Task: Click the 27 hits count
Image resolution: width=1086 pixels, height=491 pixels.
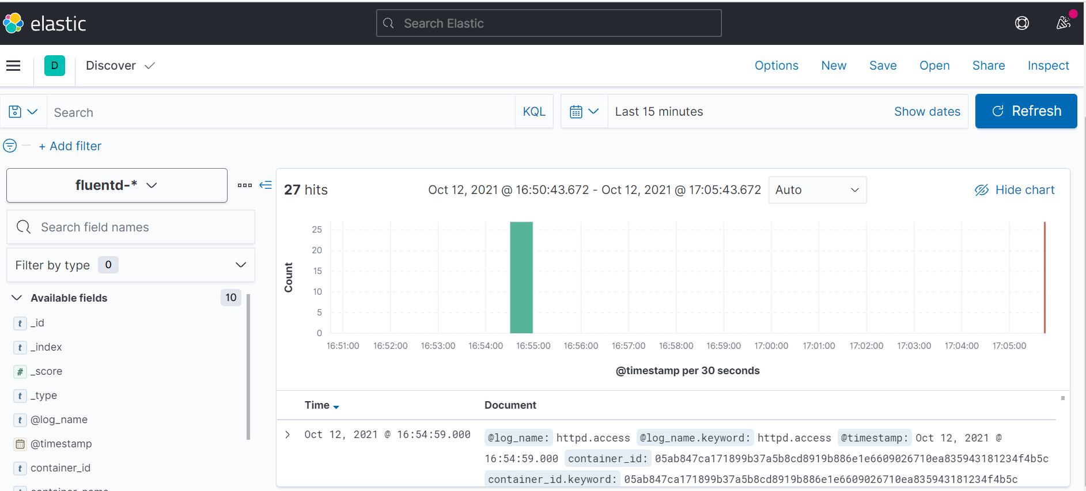Action: coord(305,190)
